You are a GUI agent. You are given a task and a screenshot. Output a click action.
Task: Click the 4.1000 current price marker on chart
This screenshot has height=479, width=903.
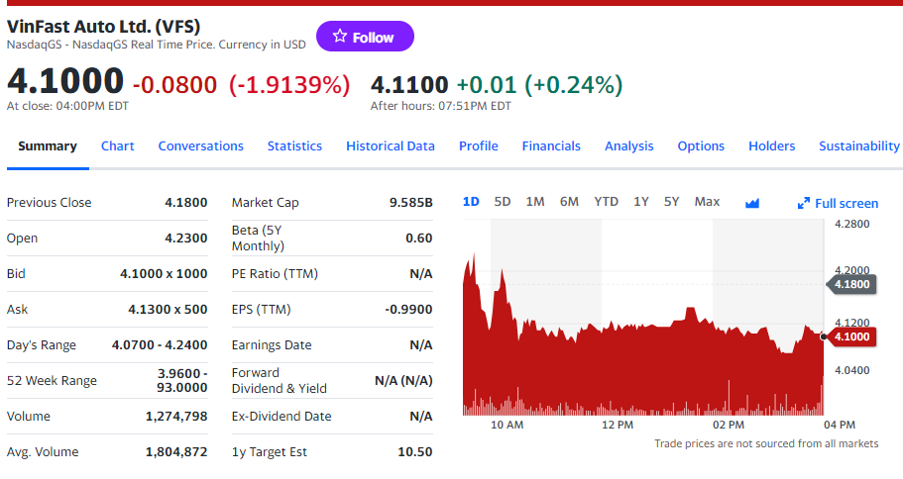click(x=850, y=336)
